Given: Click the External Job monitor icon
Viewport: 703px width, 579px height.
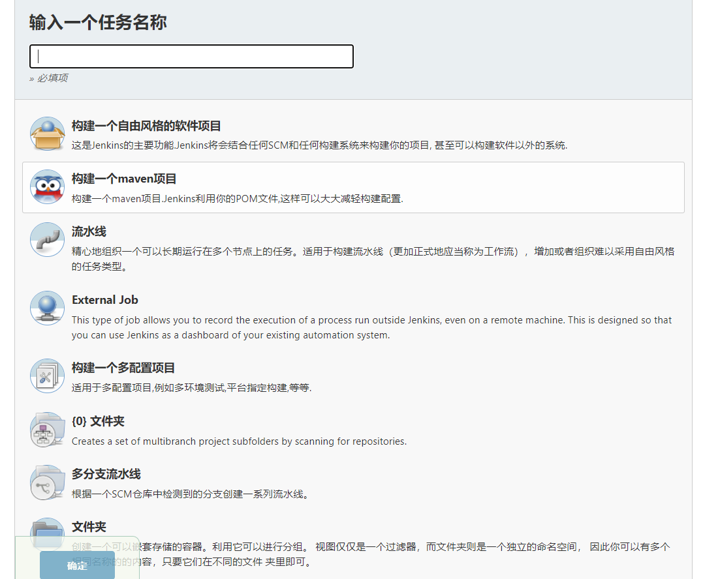Looking at the screenshot, I should (x=48, y=308).
